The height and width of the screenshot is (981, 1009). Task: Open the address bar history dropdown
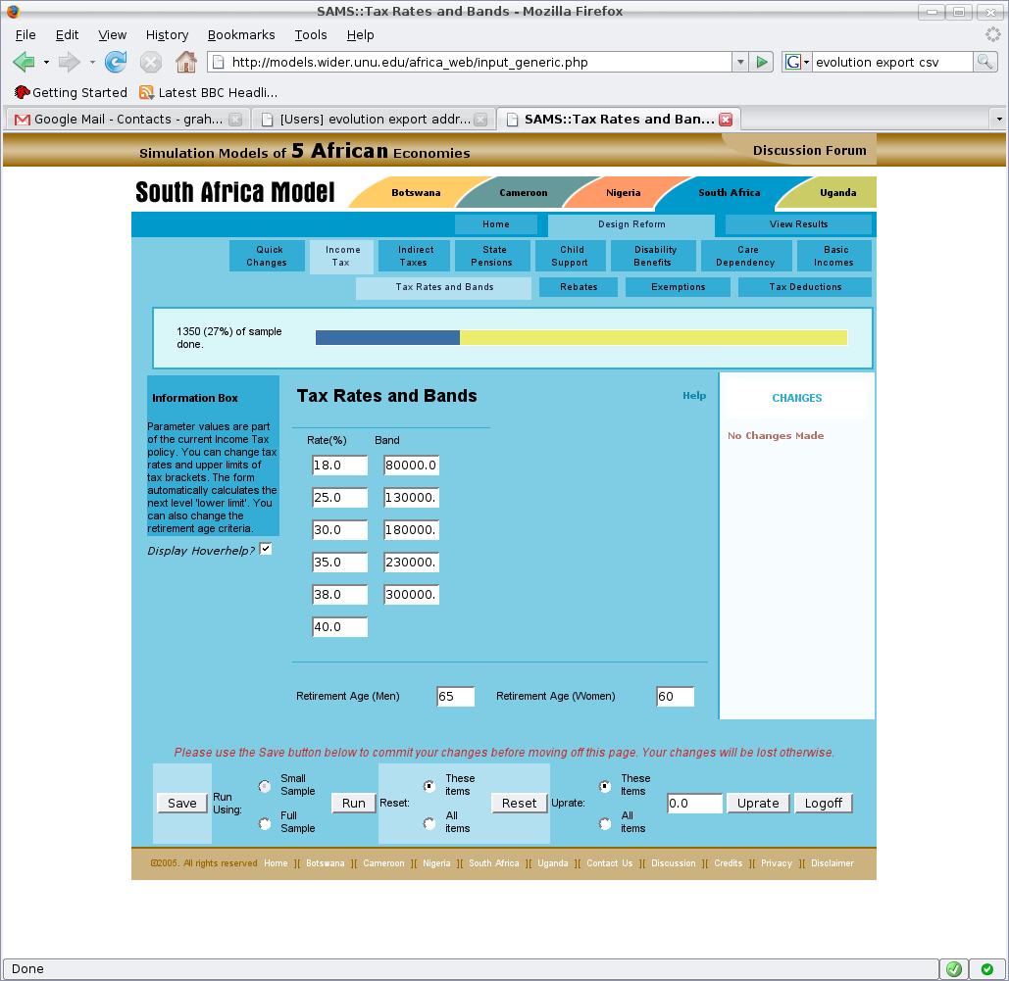click(x=740, y=61)
